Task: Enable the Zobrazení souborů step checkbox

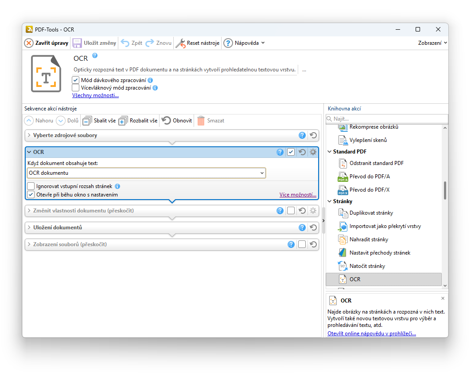Action: [x=302, y=244]
